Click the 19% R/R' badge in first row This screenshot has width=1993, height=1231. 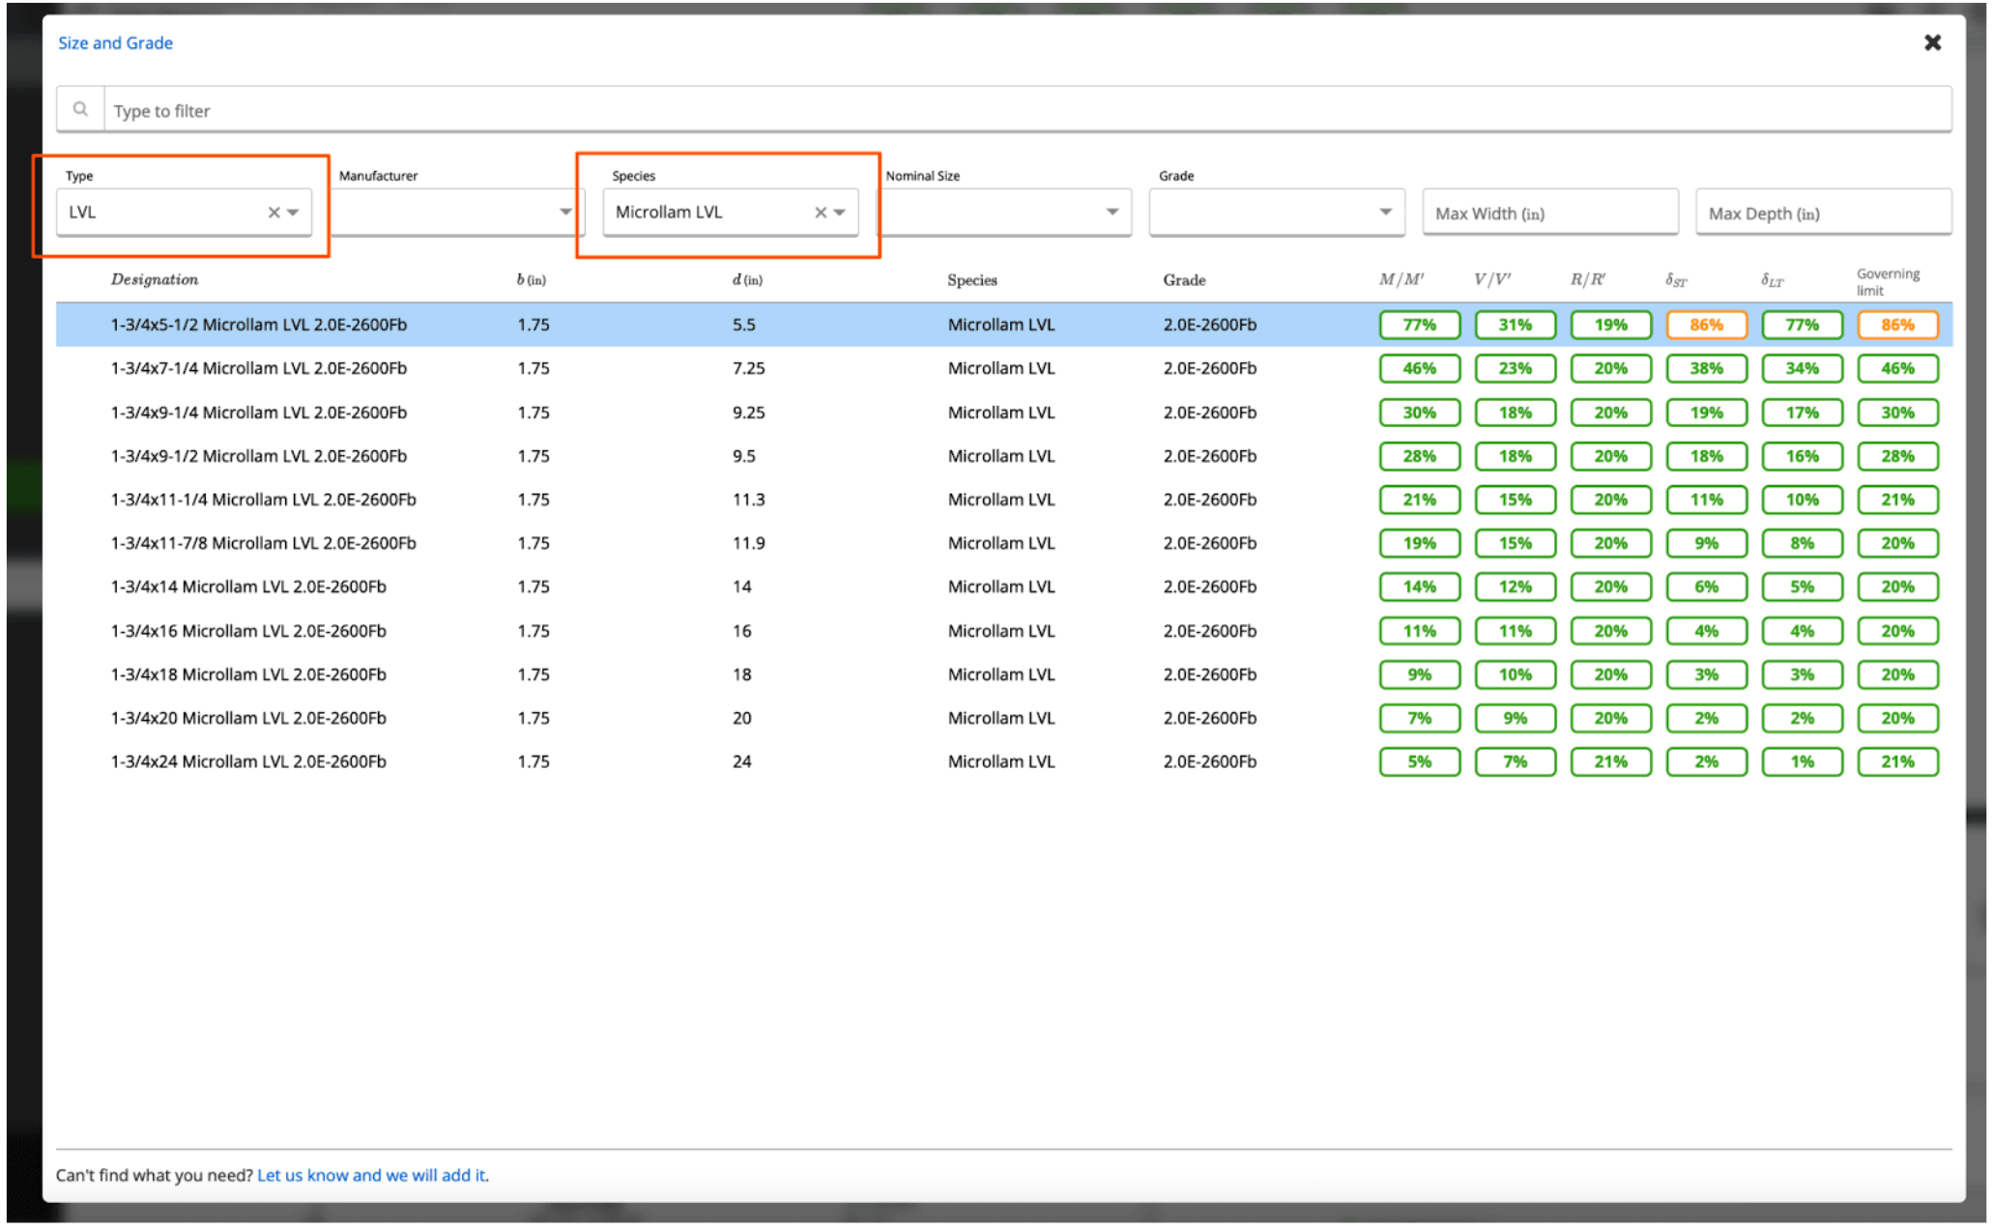[x=1610, y=325]
